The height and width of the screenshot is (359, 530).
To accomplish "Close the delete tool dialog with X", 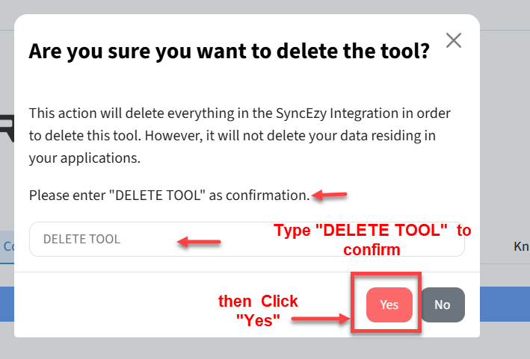I will pyautogui.click(x=453, y=40).
